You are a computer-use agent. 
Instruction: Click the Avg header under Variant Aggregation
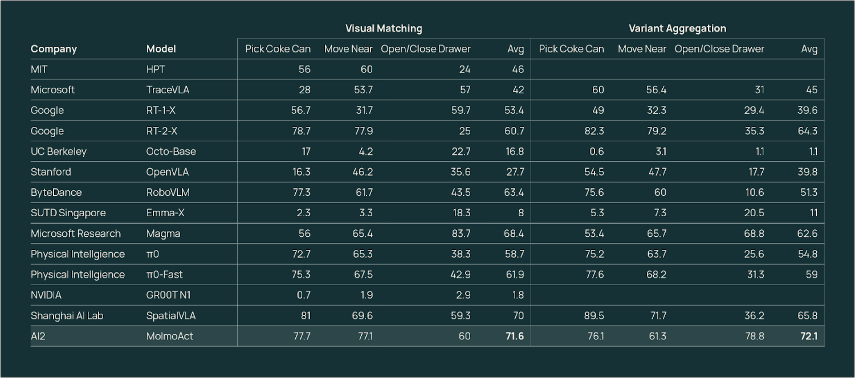[x=809, y=49]
